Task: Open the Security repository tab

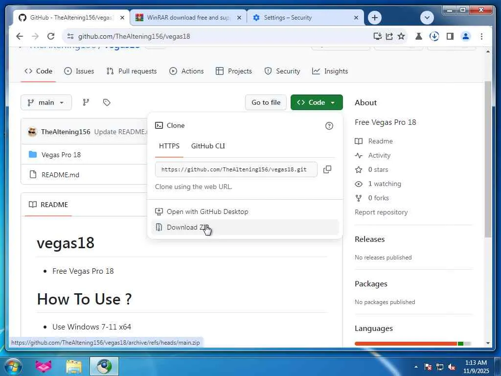Action: point(282,71)
